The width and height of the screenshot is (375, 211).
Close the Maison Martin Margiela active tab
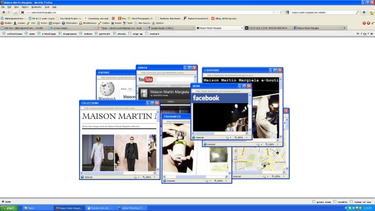pos(242,28)
